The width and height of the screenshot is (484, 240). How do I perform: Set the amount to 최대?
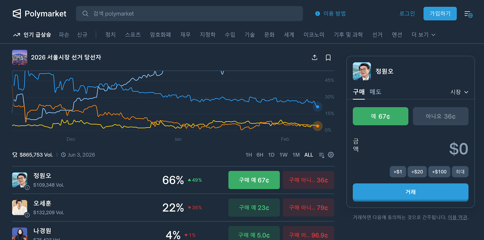point(460,172)
